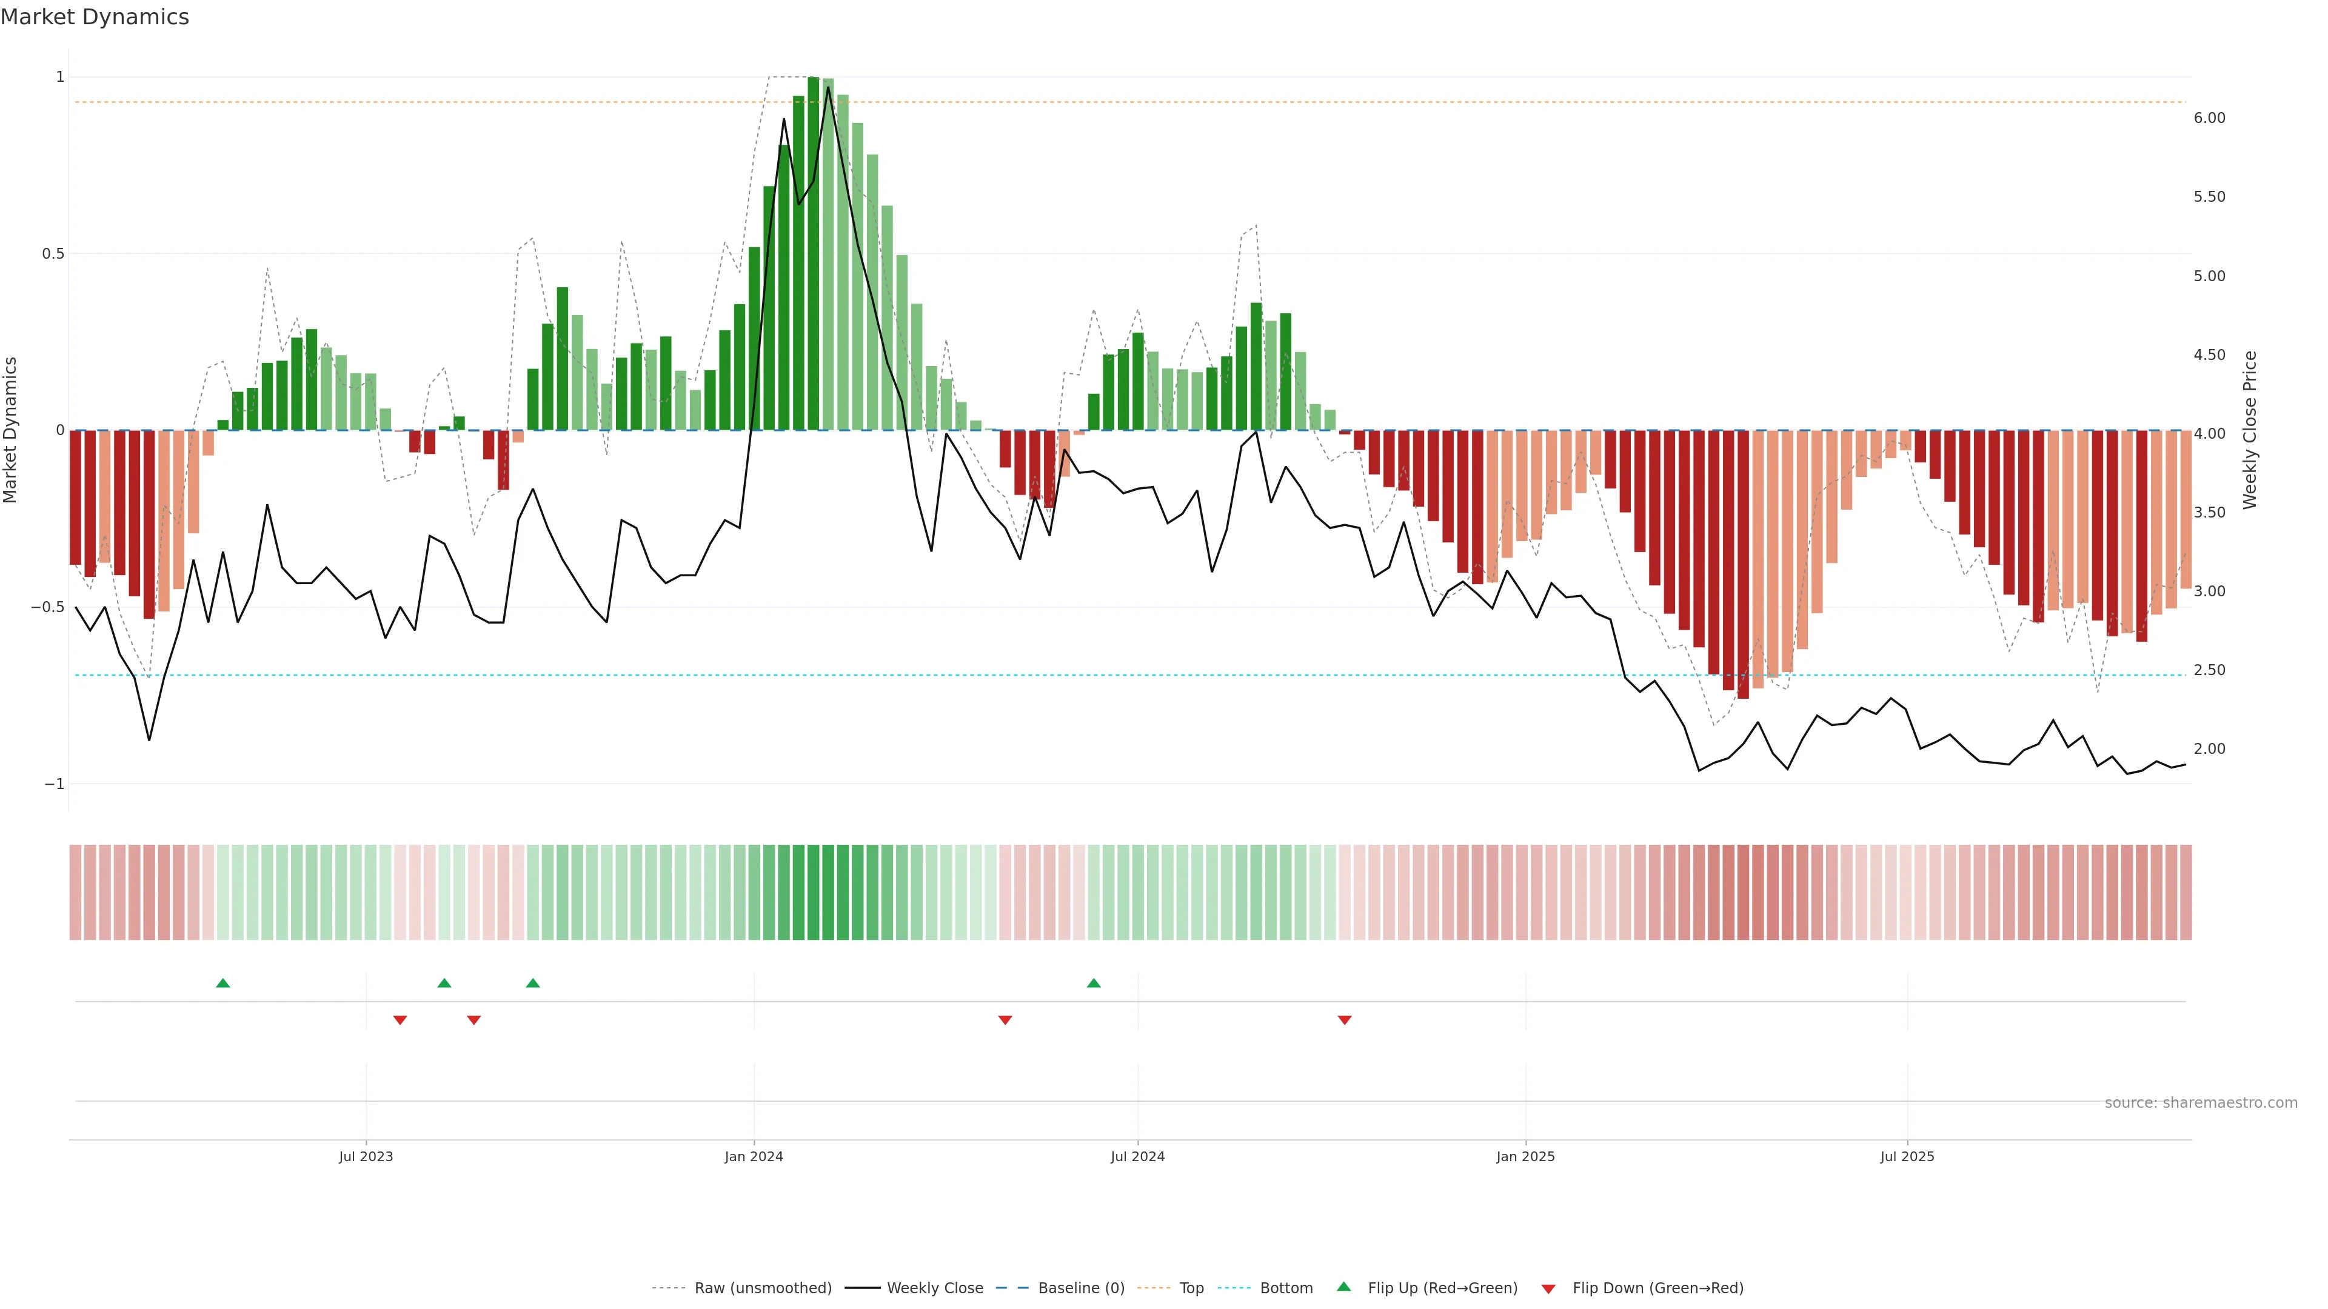Click the red Flip Down marker between Jan and Jul 2024

[1005, 1020]
